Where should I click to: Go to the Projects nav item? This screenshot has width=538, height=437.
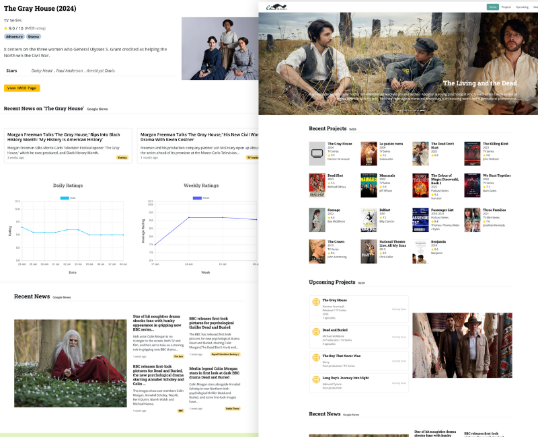coord(506,7)
